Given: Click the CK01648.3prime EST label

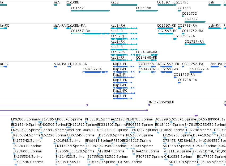Looking at the screenshot, I should tap(67, 141).
